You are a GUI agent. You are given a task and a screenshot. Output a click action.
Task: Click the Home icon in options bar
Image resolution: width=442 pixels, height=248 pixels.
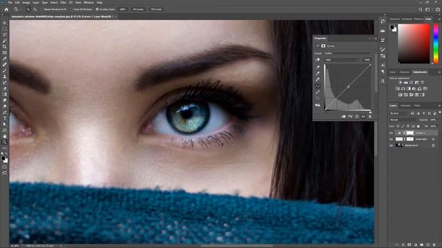(6, 9)
